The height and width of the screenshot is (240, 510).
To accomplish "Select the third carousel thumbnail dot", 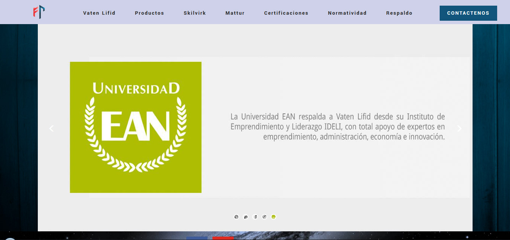I will click(x=255, y=217).
